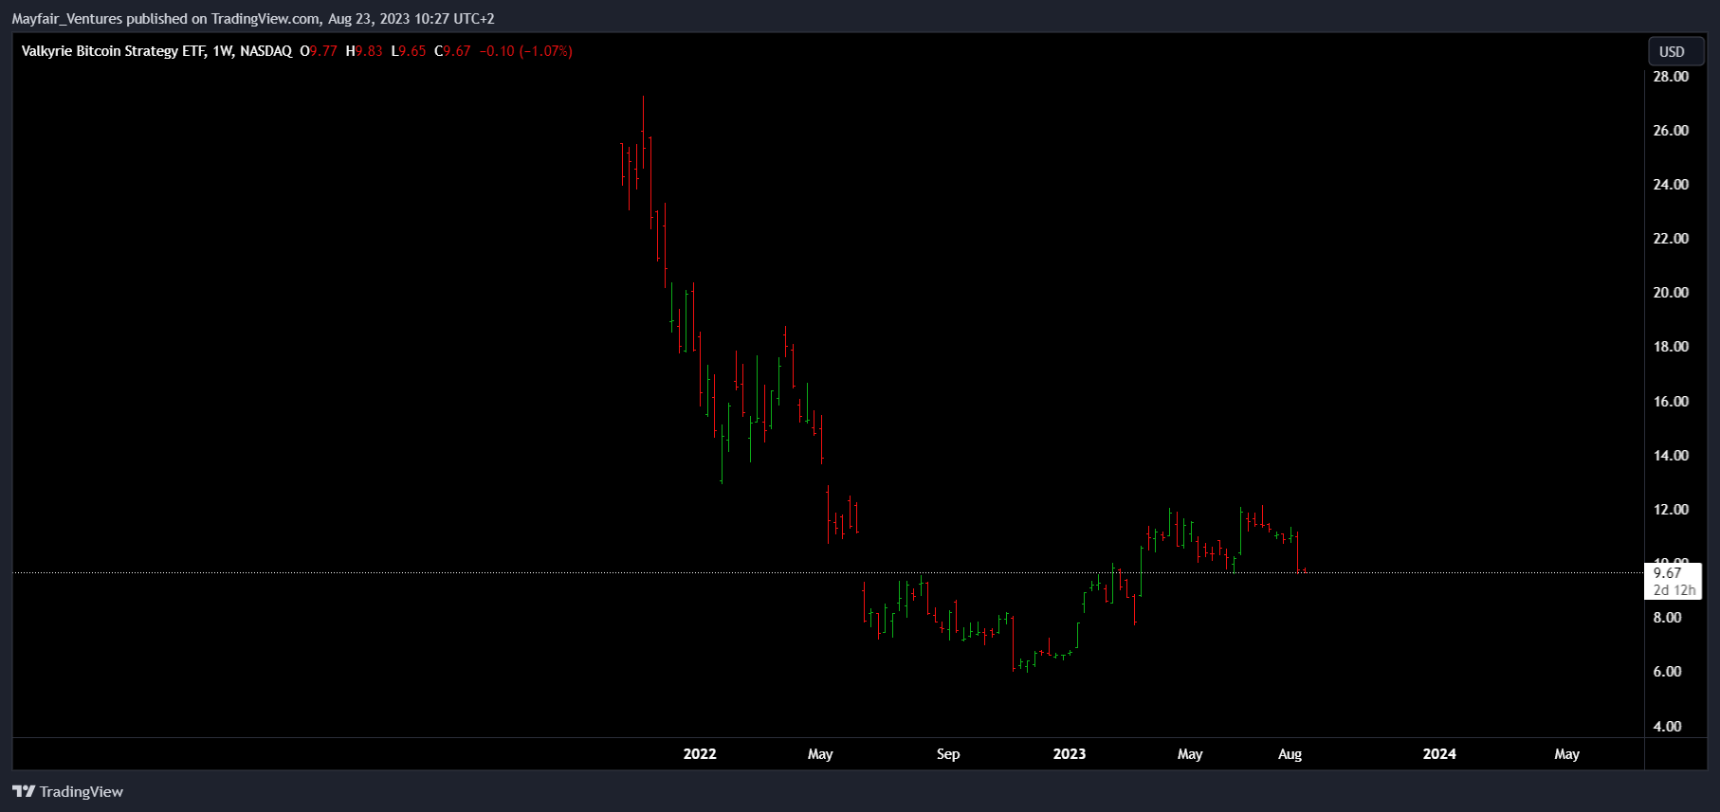Screen dimensions: 1720x812
Task: Click the May label after 2024
Action: point(1567,754)
